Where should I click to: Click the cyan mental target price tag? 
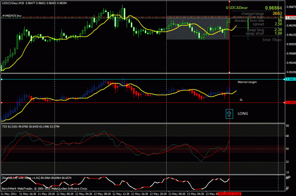click(290, 79)
